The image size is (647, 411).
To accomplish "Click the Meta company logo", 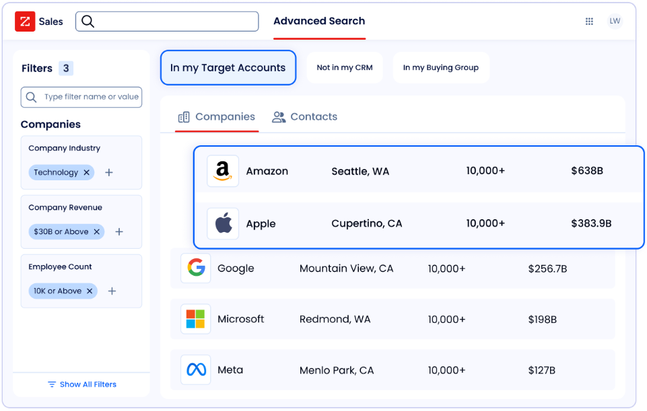I will [196, 370].
